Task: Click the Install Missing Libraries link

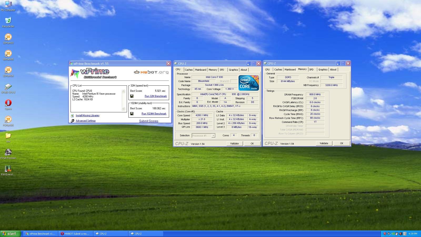Action: 88,115
